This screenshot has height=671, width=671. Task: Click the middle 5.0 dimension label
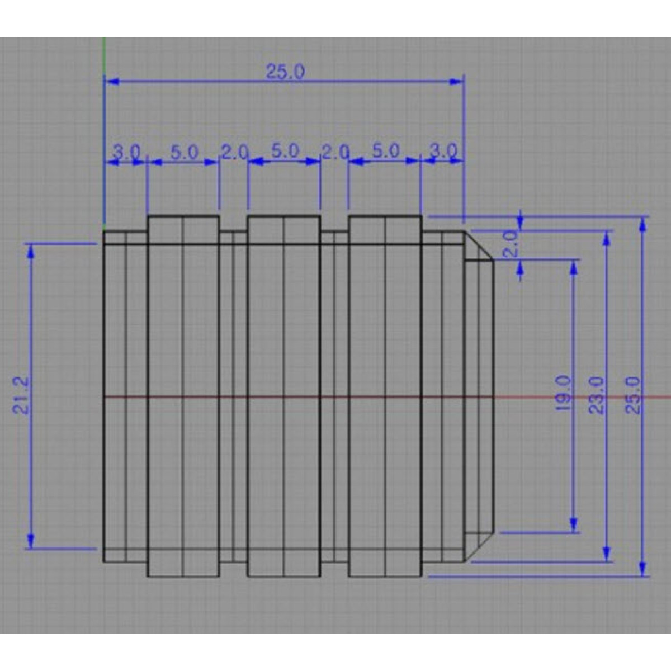[x=285, y=151]
